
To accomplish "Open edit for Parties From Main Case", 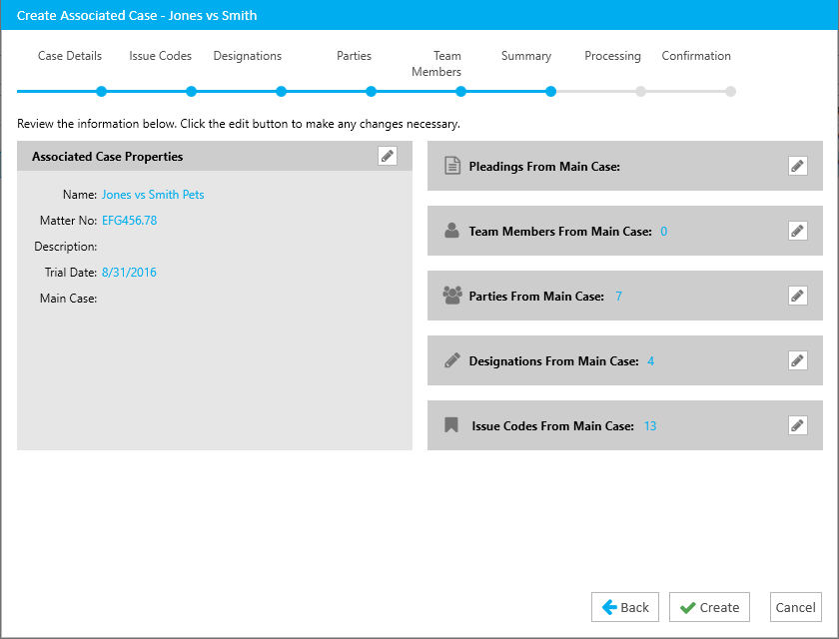I will tap(797, 296).
